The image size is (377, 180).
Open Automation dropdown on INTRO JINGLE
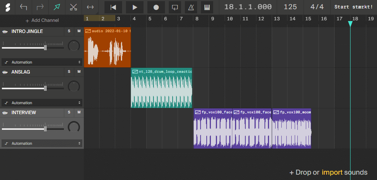42,62
